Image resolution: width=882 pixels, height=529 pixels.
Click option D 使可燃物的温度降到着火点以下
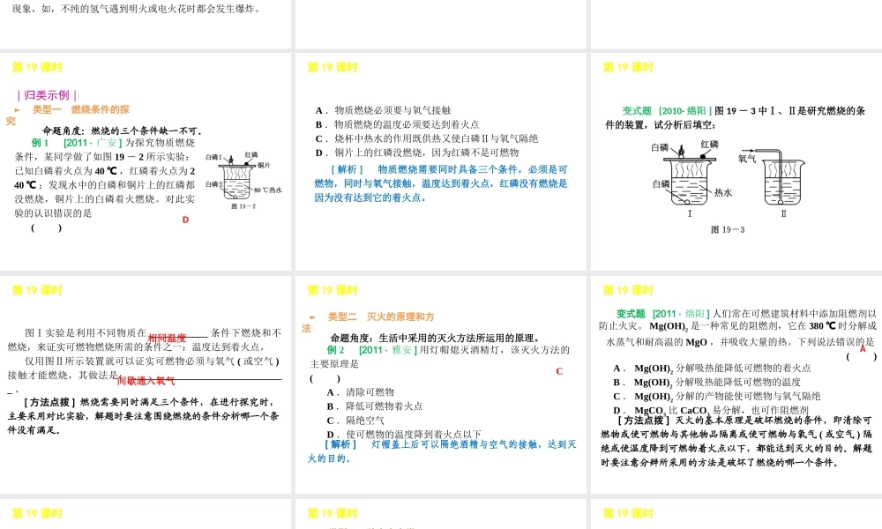point(404,434)
